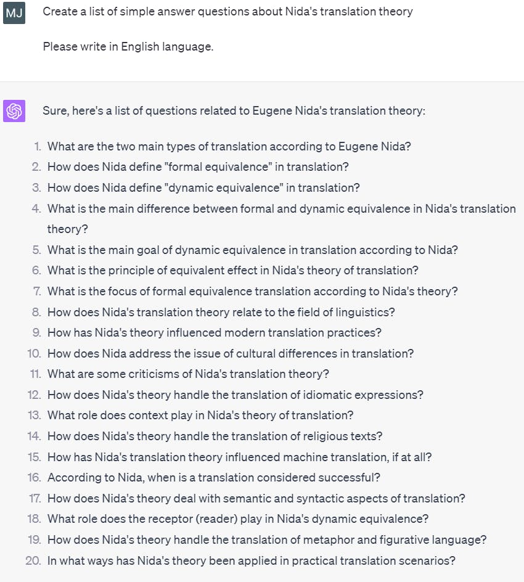
Task: Click the assistant's intro sentence about Eugene Nida
Action: 234,111
